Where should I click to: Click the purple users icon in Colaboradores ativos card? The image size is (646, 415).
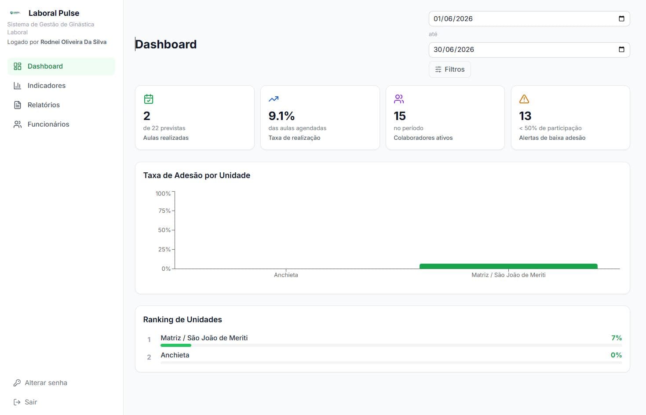[x=399, y=99]
